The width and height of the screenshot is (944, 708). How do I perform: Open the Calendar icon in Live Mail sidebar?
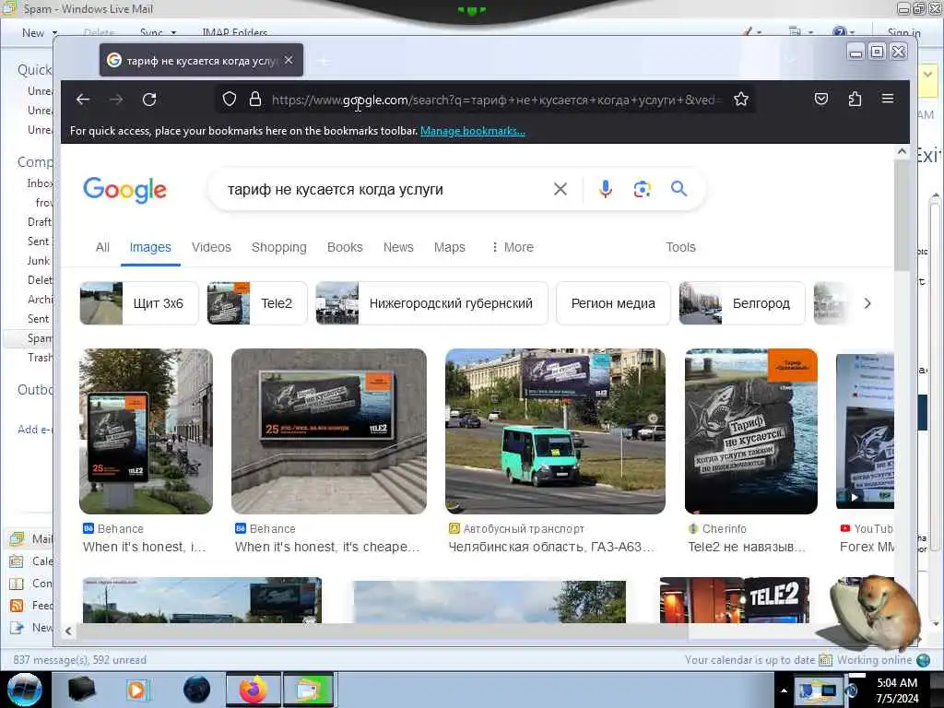tap(17, 561)
